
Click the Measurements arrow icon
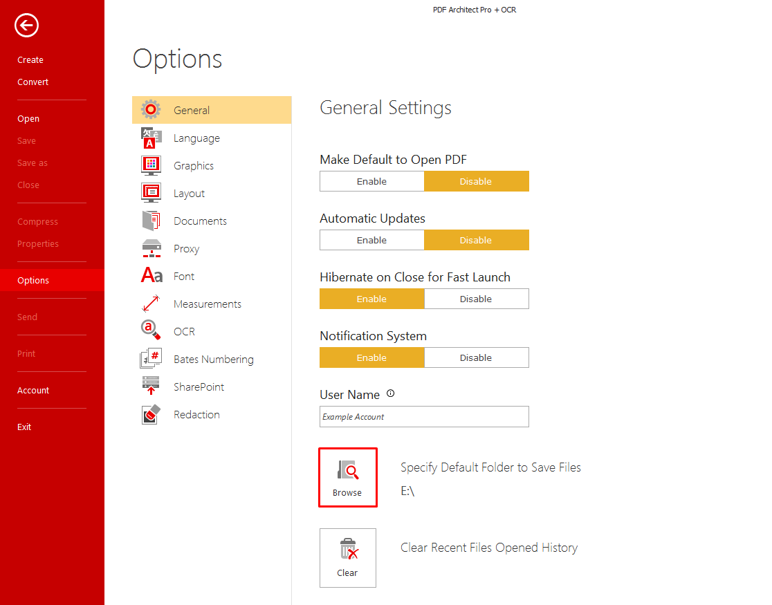pyautogui.click(x=151, y=304)
